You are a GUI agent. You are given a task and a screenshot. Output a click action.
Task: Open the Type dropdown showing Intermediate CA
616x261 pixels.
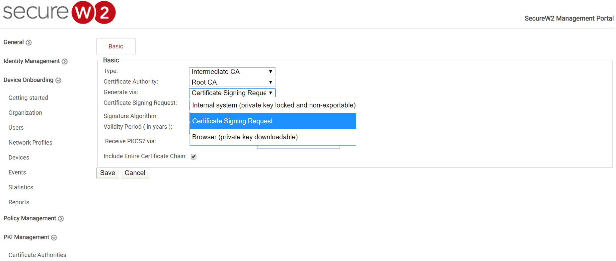(x=232, y=72)
